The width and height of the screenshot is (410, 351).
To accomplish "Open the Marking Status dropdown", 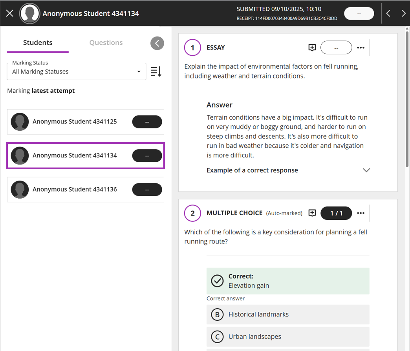I will (x=76, y=72).
